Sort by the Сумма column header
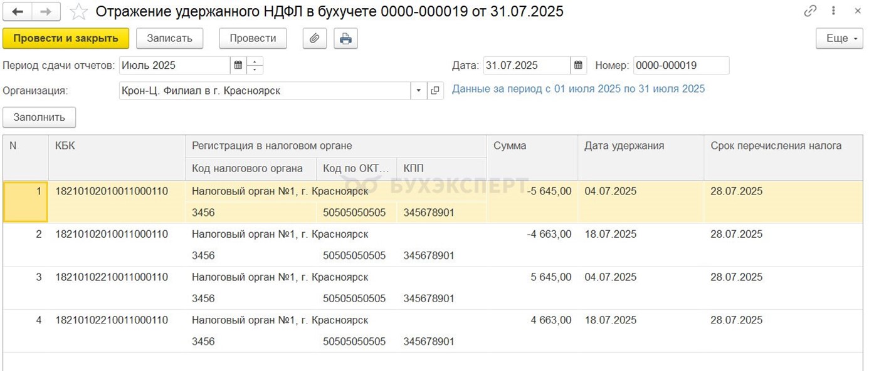Image resolution: width=869 pixels, height=371 pixels. (532, 146)
